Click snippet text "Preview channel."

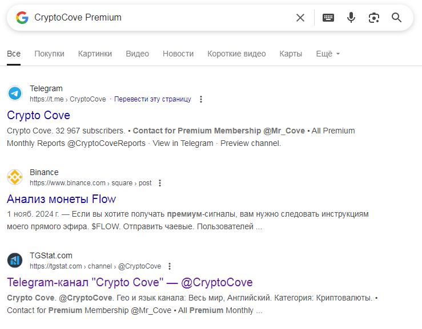pos(251,144)
